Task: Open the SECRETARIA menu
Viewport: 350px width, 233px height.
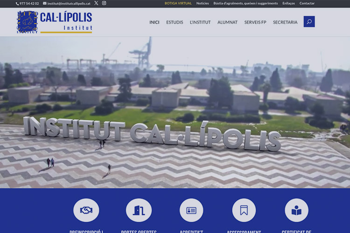Action: point(285,22)
